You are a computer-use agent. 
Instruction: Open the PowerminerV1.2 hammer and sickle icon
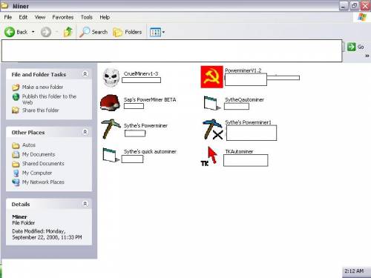point(211,76)
